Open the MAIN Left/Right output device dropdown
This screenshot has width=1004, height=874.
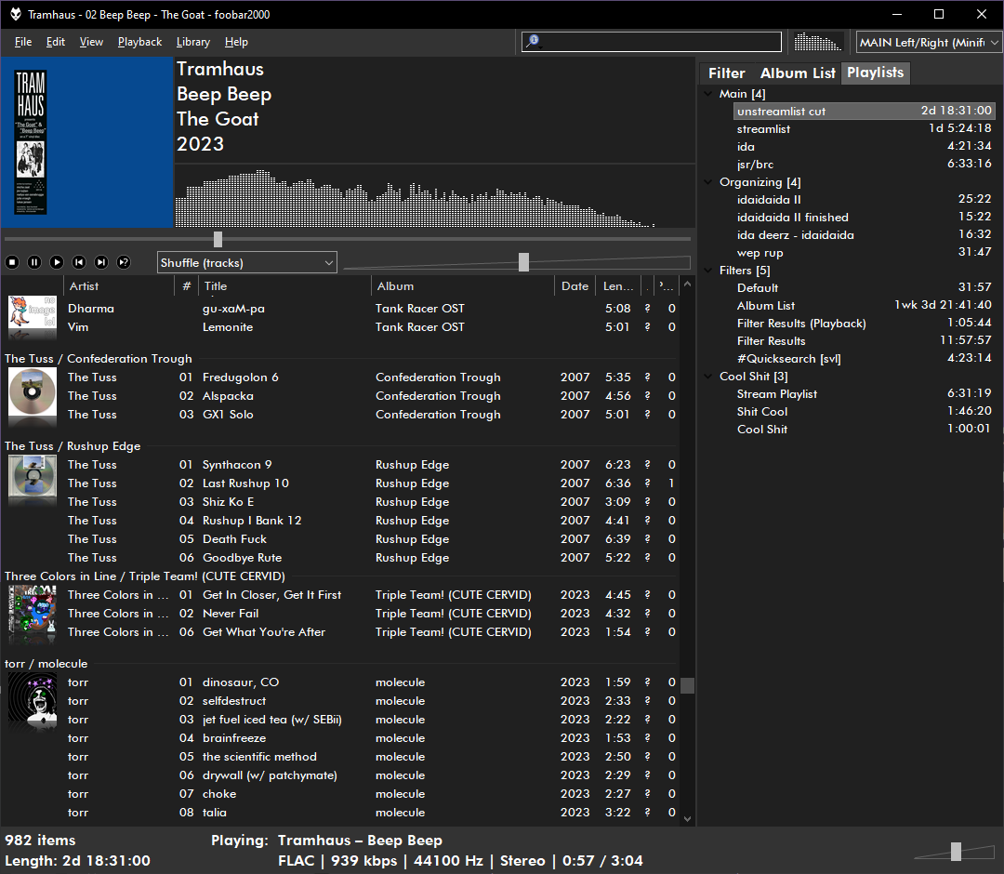pyautogui.click(x=927, y=41)
